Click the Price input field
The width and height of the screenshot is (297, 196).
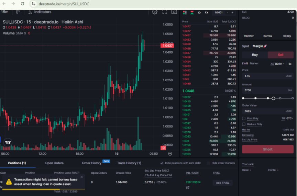(x=268, y=76)
